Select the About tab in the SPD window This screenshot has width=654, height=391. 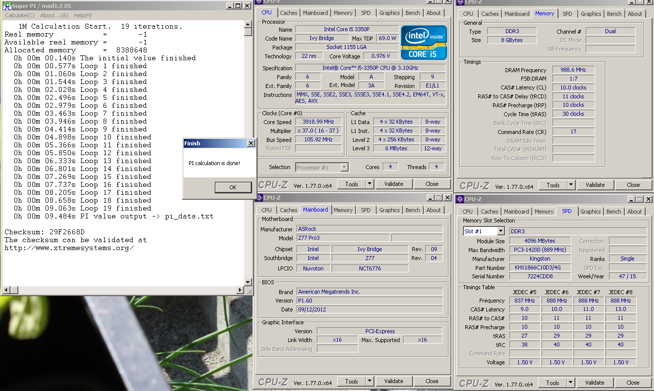pyautogui.click(x=635, y=212)
